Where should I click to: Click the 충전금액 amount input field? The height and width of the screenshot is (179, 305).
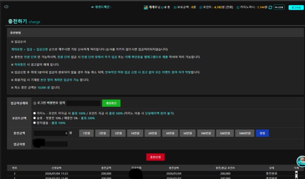(50, 133)
